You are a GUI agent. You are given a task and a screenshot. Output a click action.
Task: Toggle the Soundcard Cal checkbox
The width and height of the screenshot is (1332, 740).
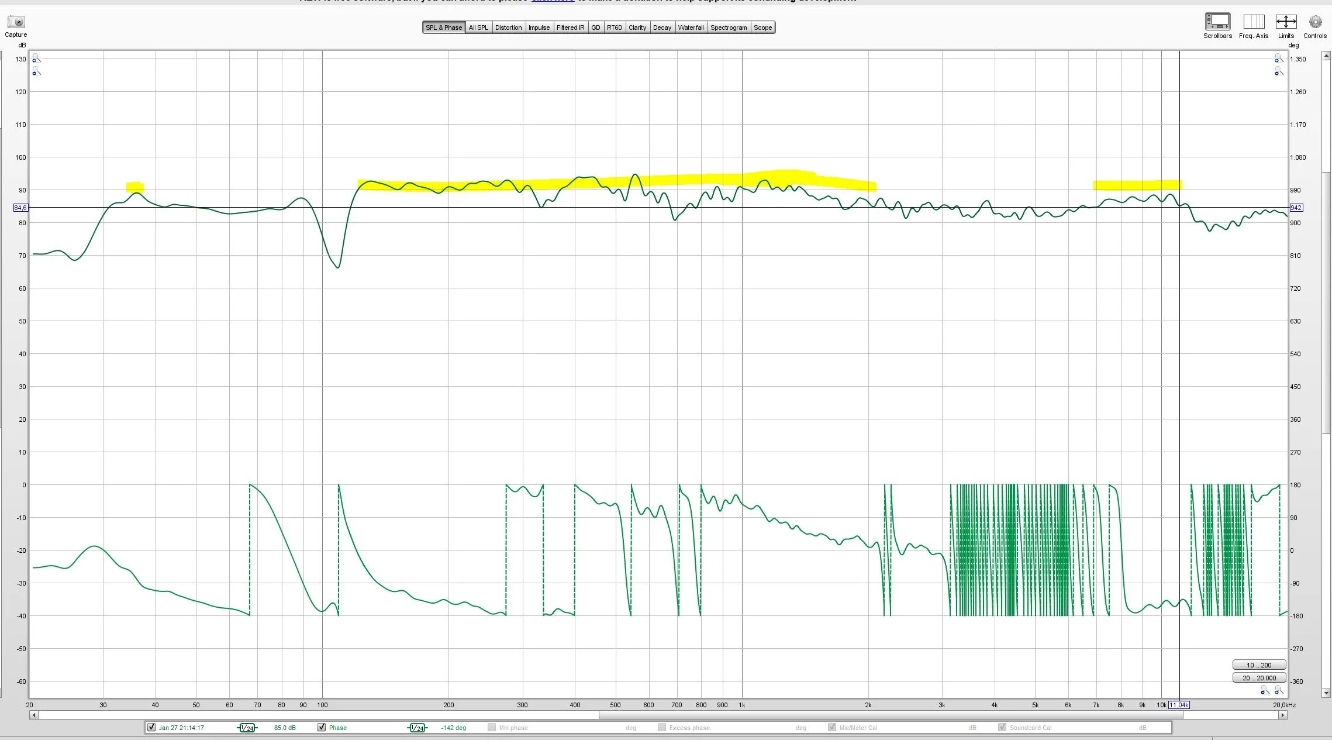click(1002, 727)
